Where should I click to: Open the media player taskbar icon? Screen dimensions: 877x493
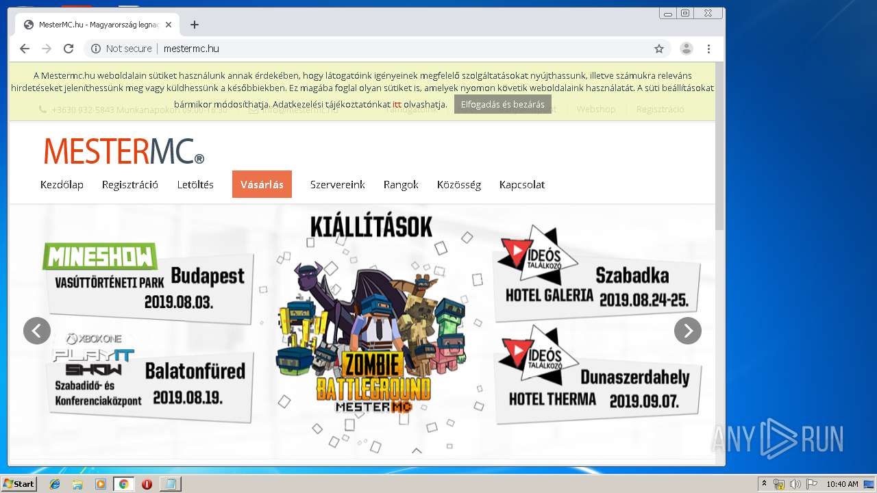click(101, 484)
